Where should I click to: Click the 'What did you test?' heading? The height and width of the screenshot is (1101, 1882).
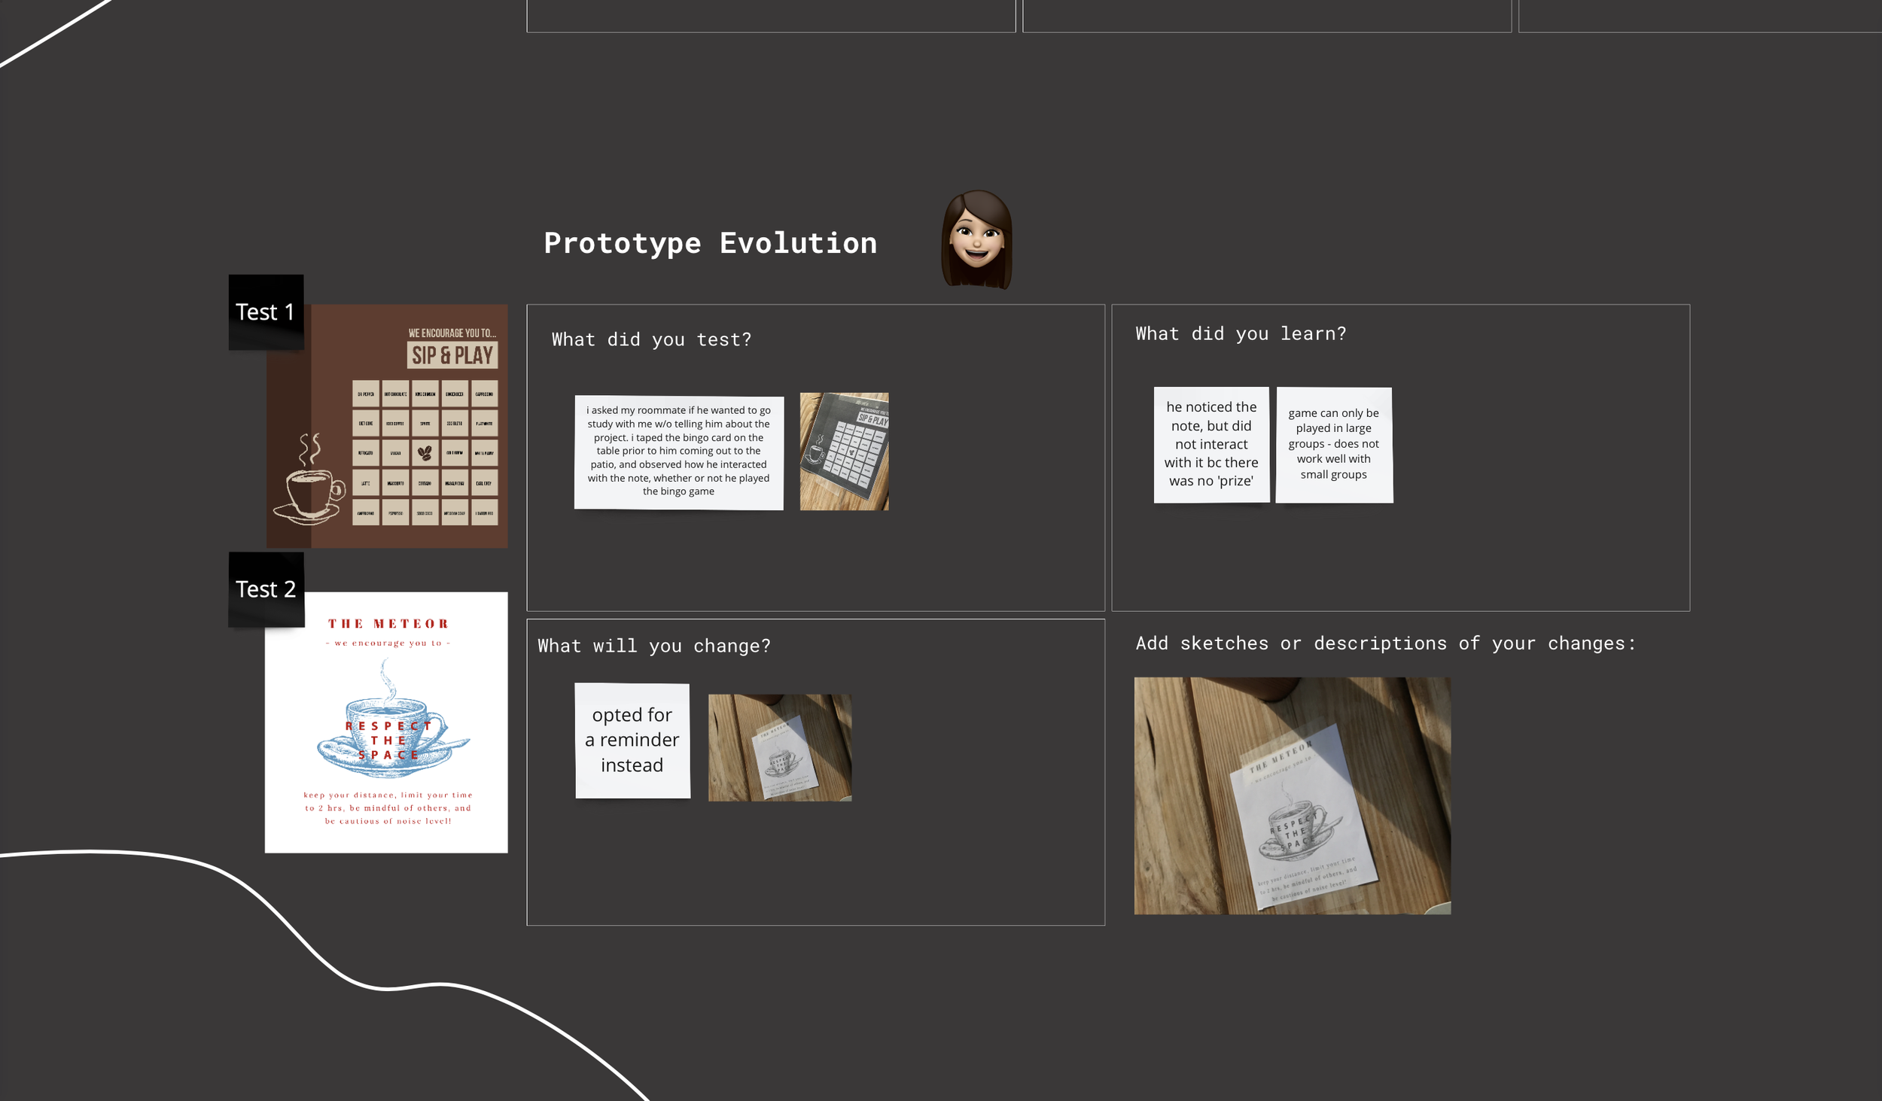651,339
